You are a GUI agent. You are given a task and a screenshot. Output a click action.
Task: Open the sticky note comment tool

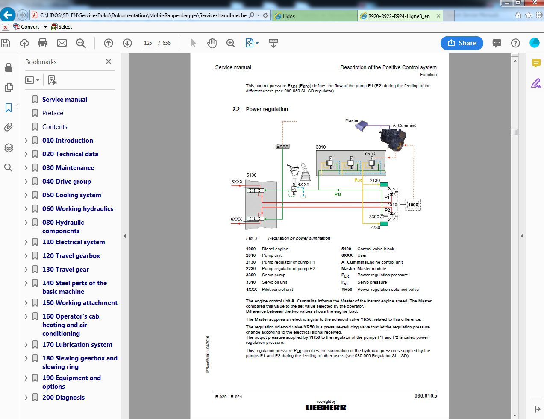pos(536,63)
